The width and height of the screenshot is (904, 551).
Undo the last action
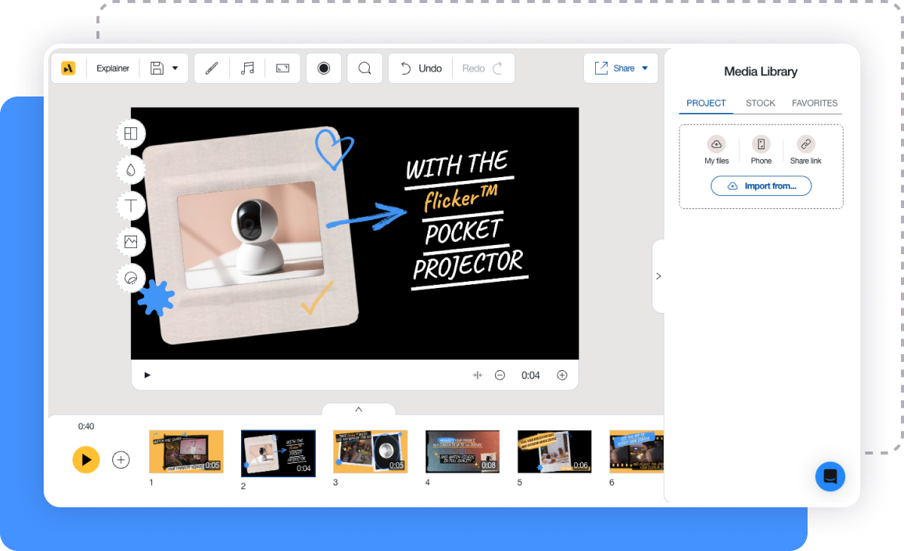[x=420, y=68]
